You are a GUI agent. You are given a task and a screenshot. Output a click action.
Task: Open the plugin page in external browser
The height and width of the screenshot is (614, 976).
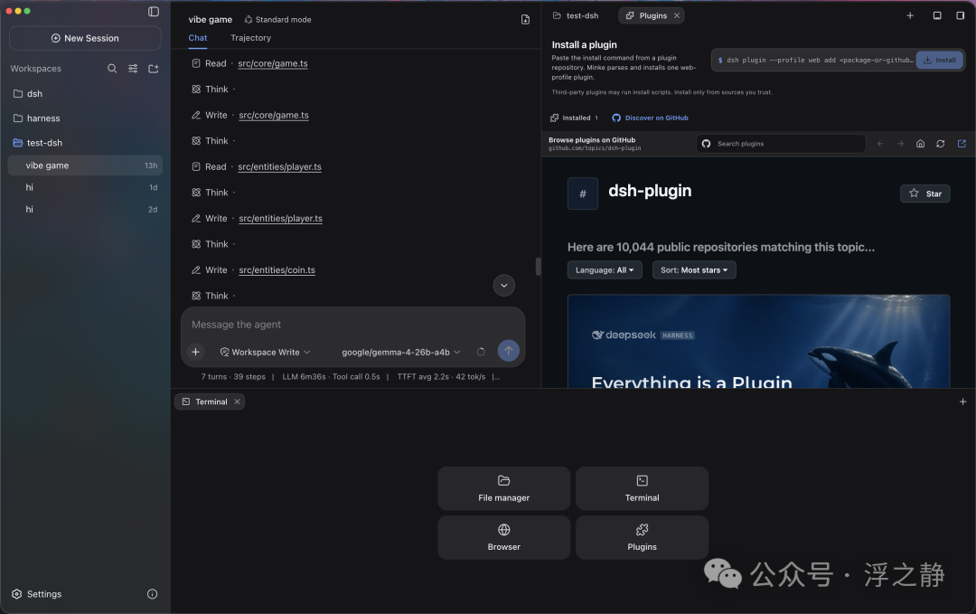pyautogui.click(x=962, y=144)
